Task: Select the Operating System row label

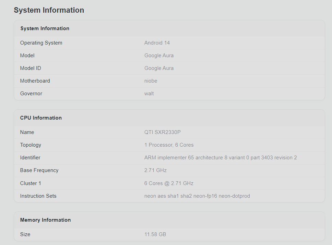Action: [41, 43]
